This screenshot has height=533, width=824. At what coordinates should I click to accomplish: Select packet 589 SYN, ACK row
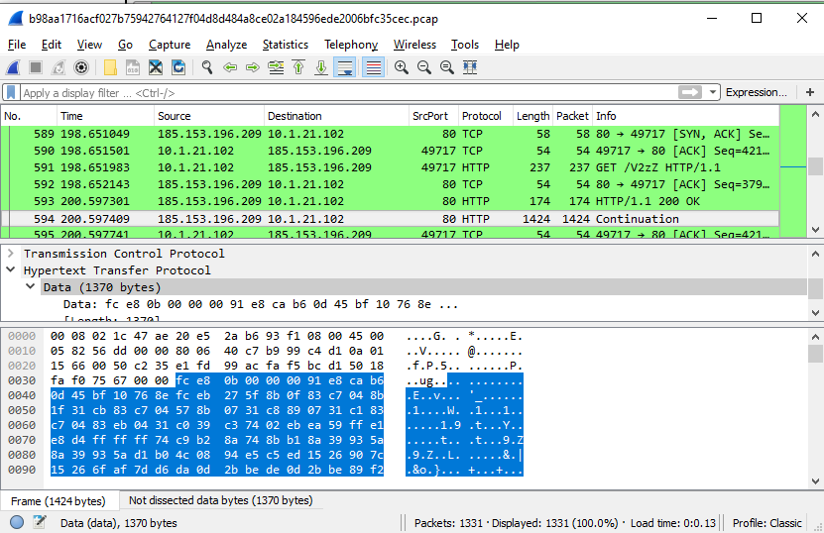[390, 134]
